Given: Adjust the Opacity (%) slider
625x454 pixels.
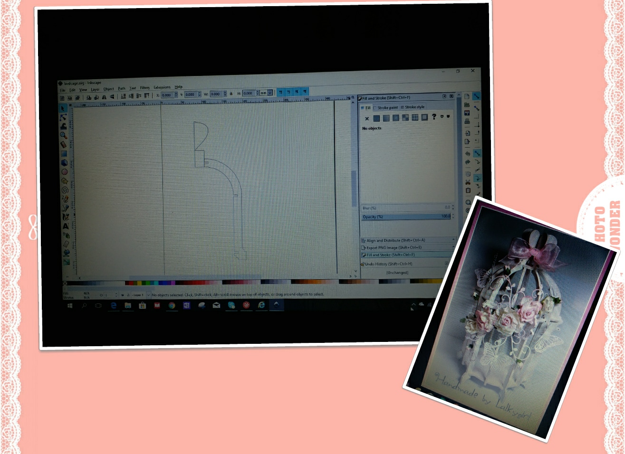Looking at the screenshot, I should (406, 217).
